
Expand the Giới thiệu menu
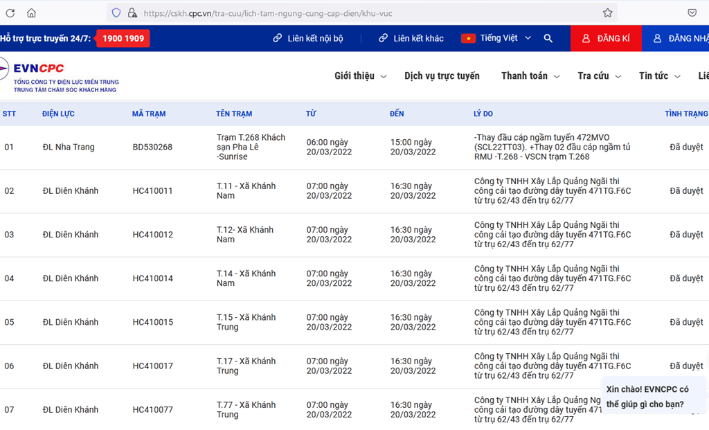(x=360, y=76)
